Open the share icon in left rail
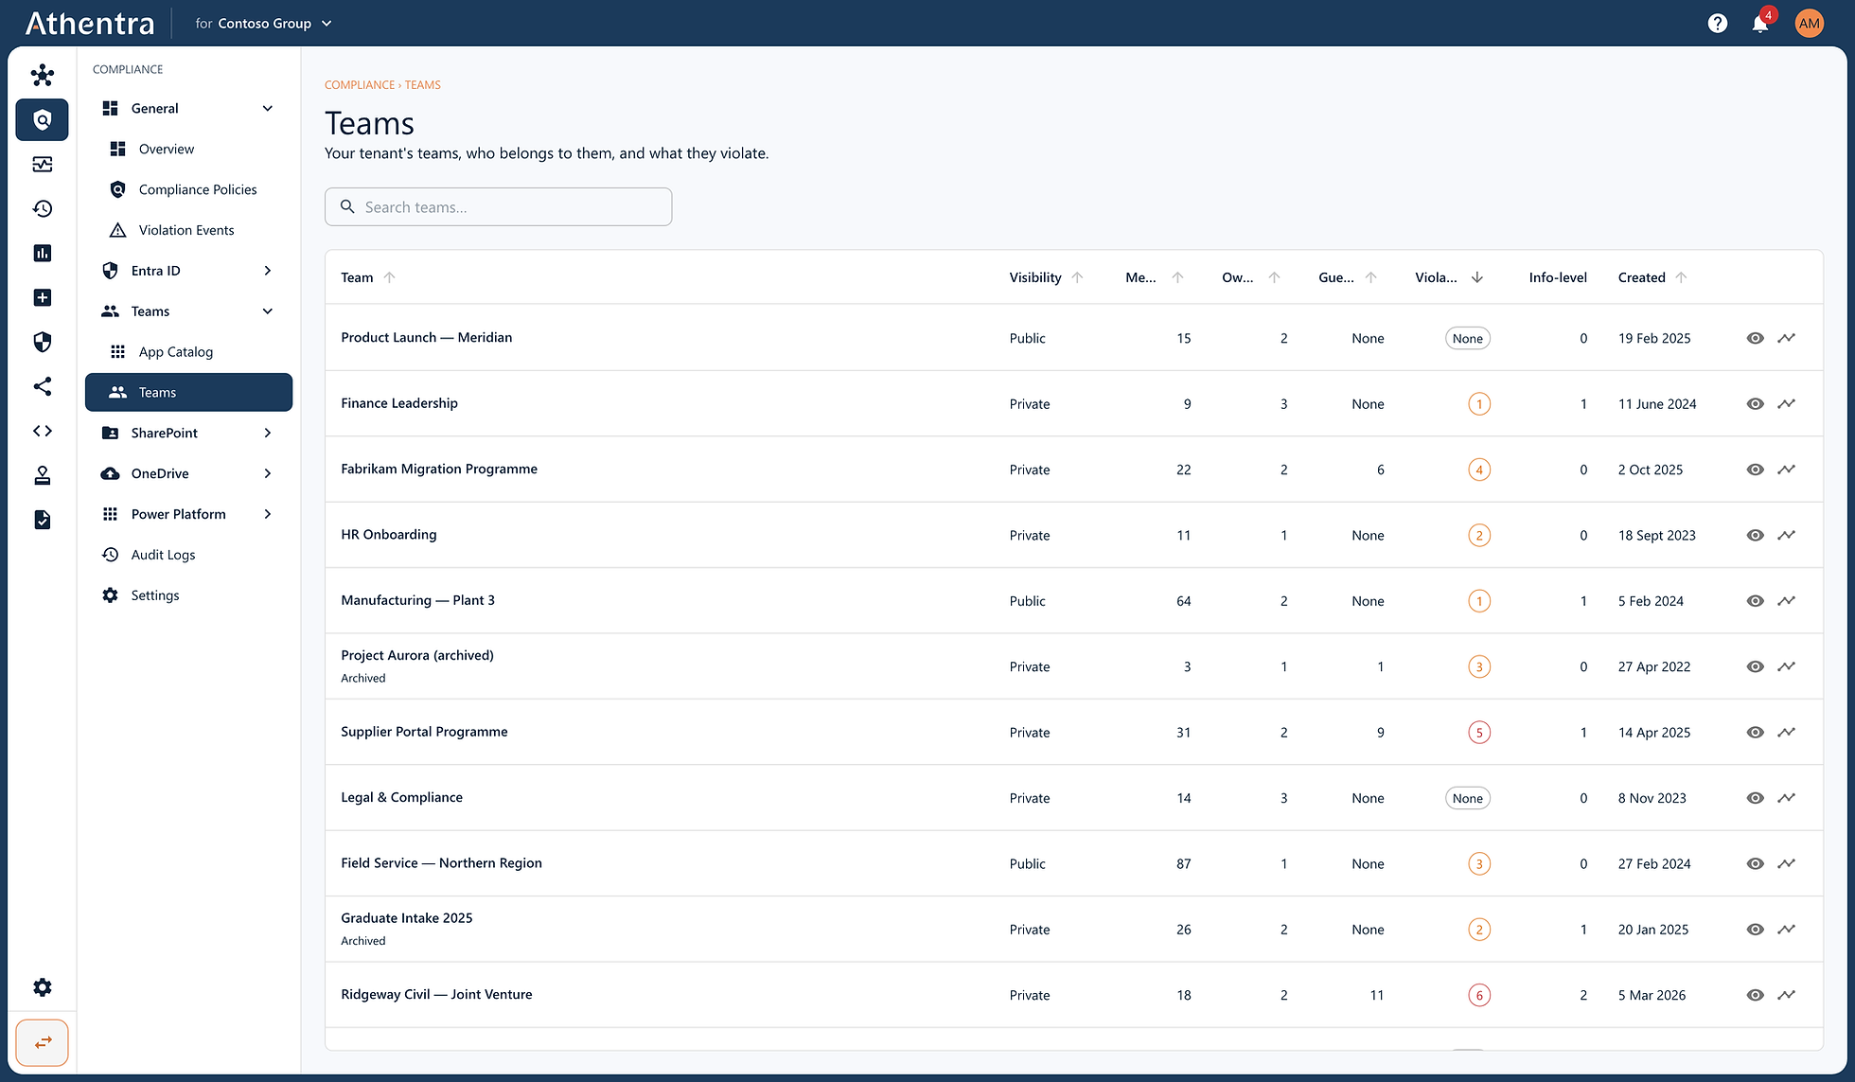 pos(43,386)
